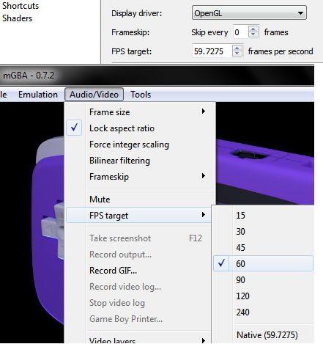
Task: Increase FPS target with up arrow
Action: 237,48
